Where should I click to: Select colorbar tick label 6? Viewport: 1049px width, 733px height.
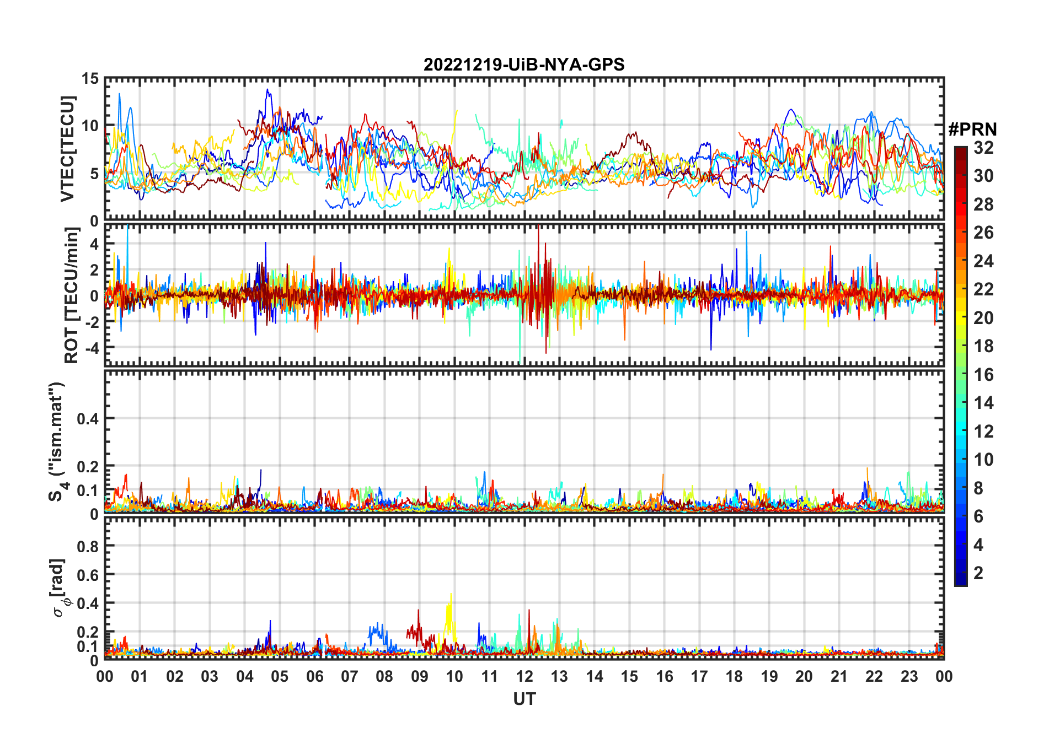click(x=978, y=516)
